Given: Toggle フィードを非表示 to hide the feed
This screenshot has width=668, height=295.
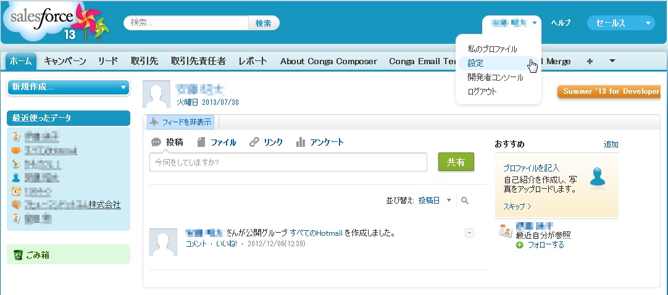Looking at the screenshot, I should coord(181,122).
